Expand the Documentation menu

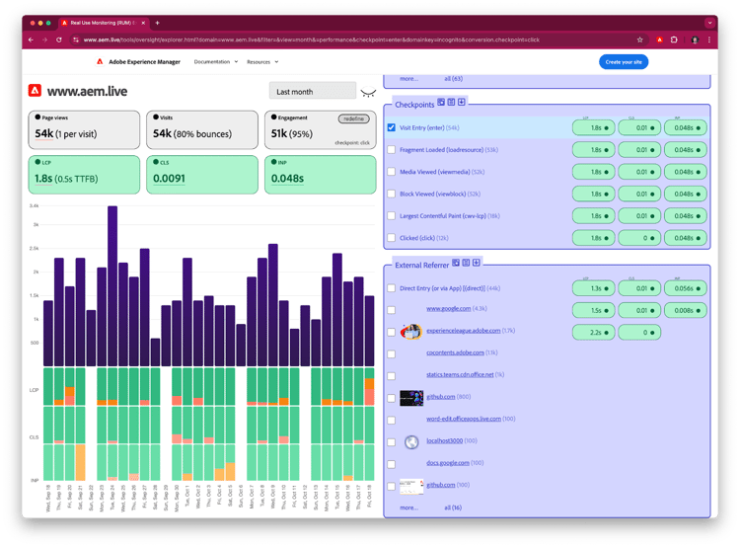coord(216,62)
